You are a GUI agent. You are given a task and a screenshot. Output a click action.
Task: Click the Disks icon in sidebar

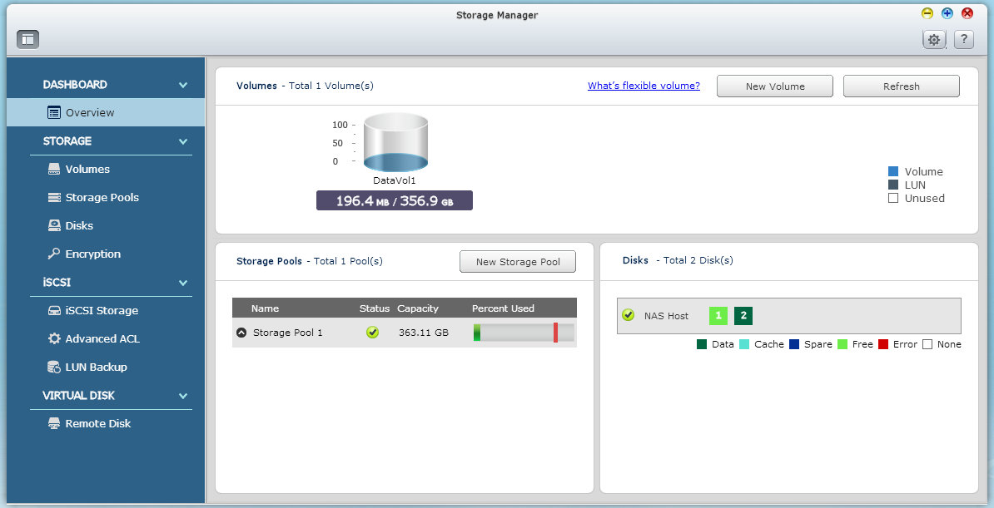54,225
